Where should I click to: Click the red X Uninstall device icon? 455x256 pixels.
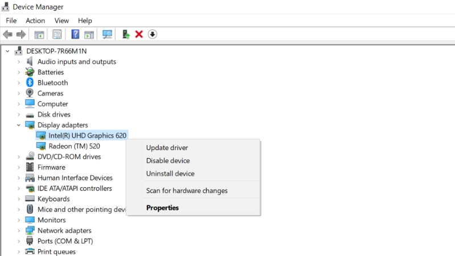pos(139,35)
